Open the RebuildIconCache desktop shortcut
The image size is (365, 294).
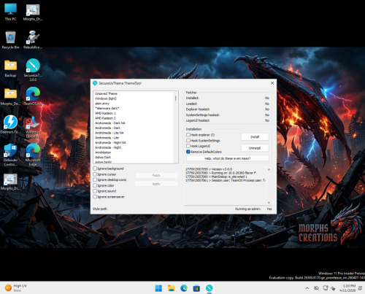[33, 40]
